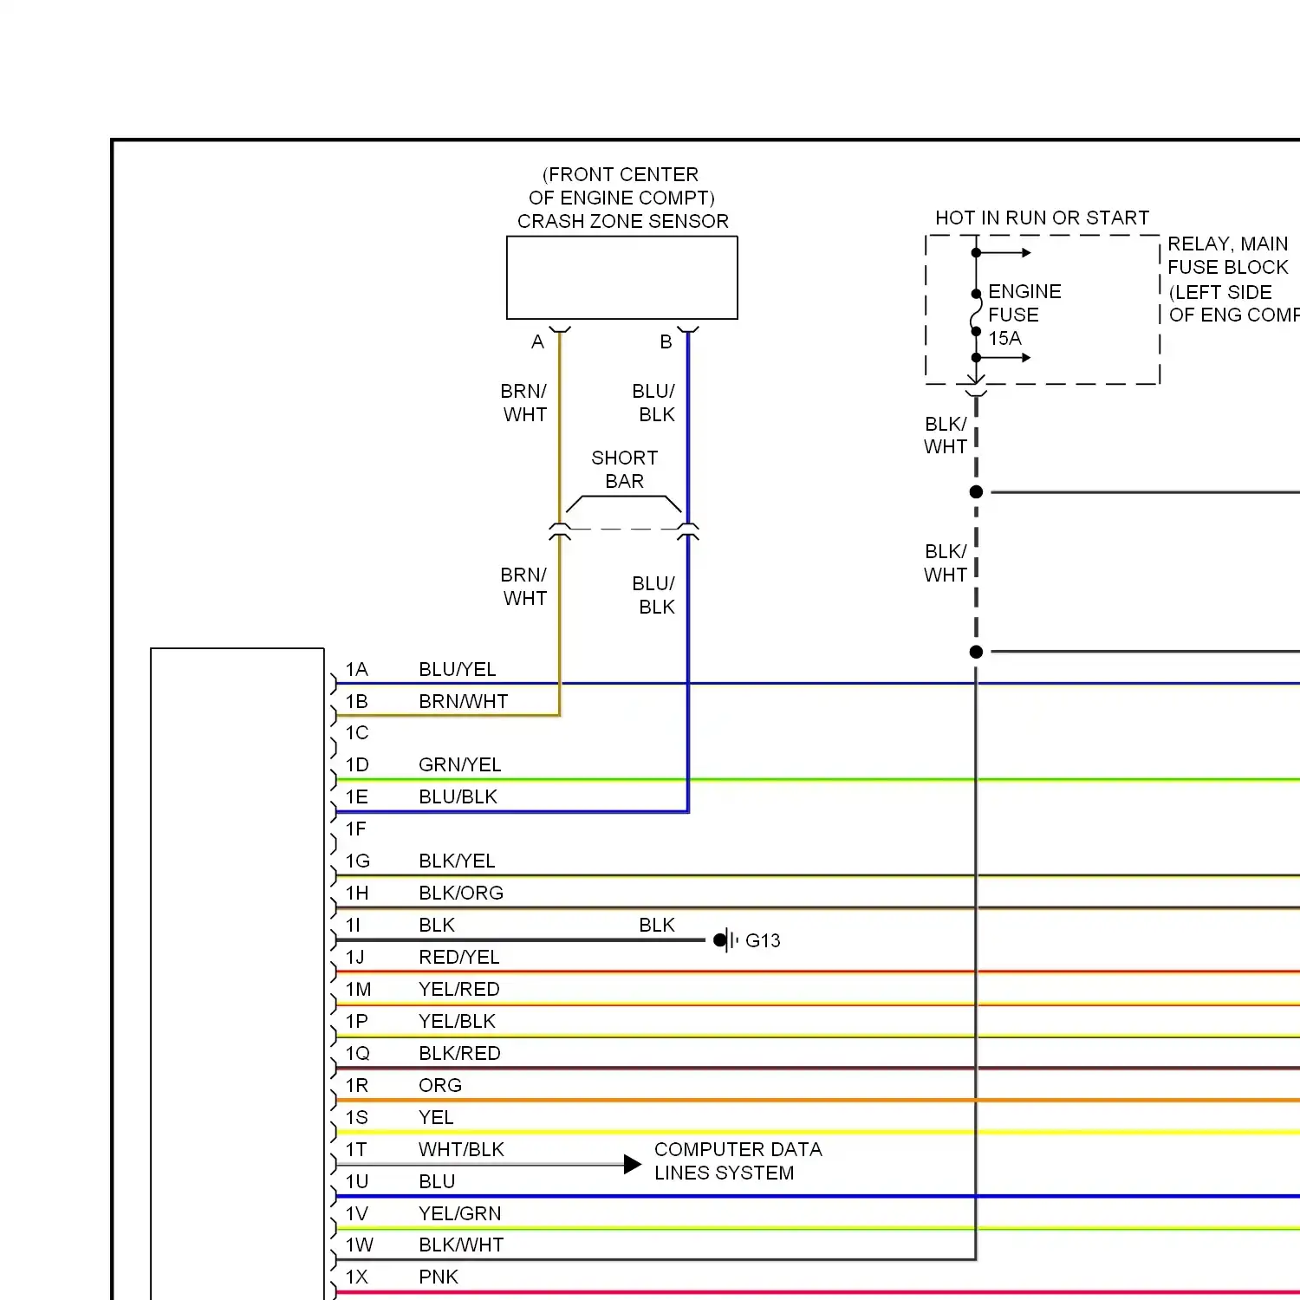Click pin label 1S
This screenshot has width=1300, height=1300.
point(356,1117)
